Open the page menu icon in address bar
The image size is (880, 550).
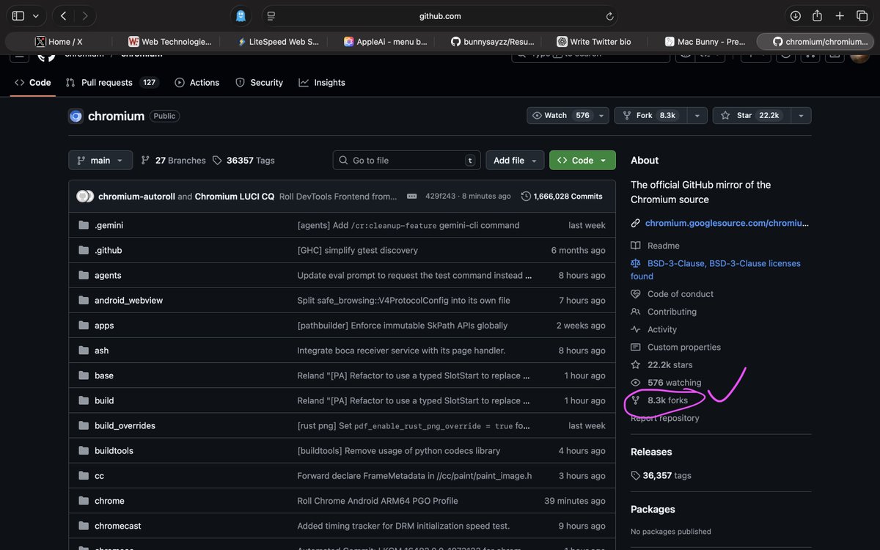(271, 15)
